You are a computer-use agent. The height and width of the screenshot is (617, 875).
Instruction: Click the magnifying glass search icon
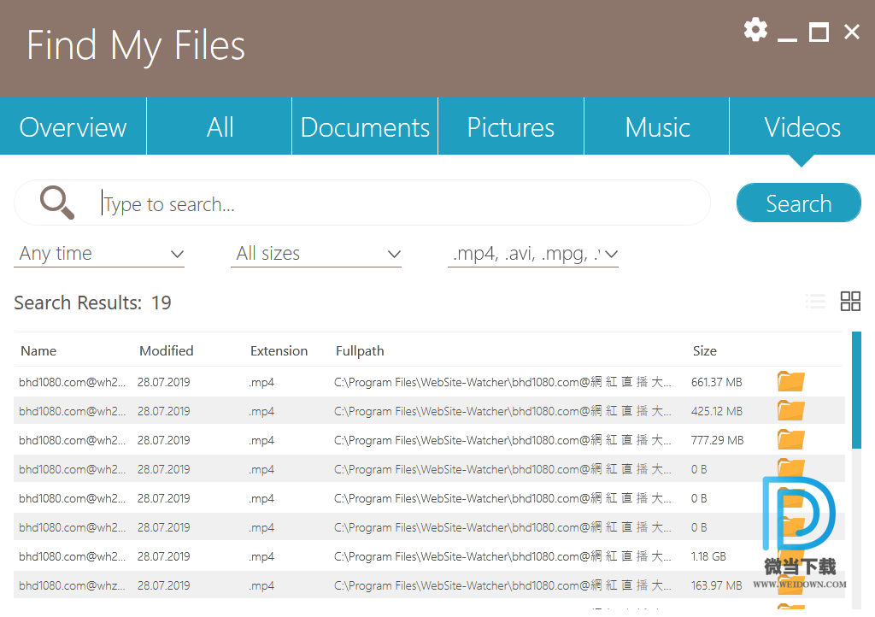coord(57,203)
